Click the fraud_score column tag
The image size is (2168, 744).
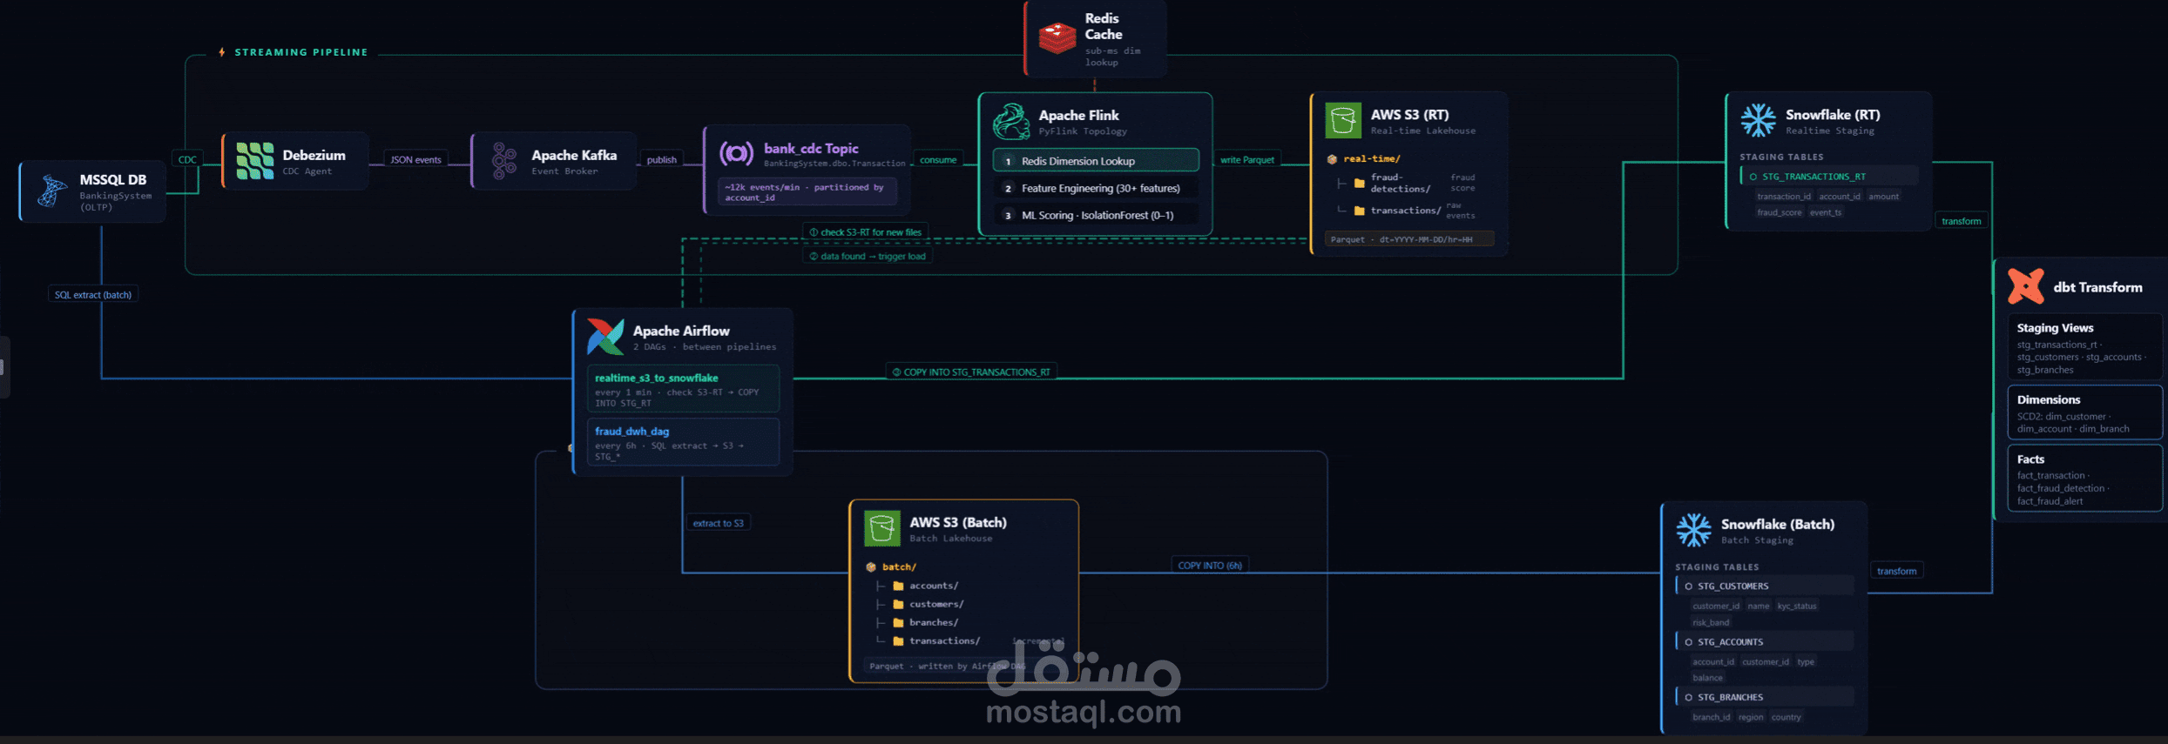(1779, 212)
